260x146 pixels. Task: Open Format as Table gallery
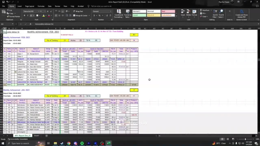coord(128,14)
